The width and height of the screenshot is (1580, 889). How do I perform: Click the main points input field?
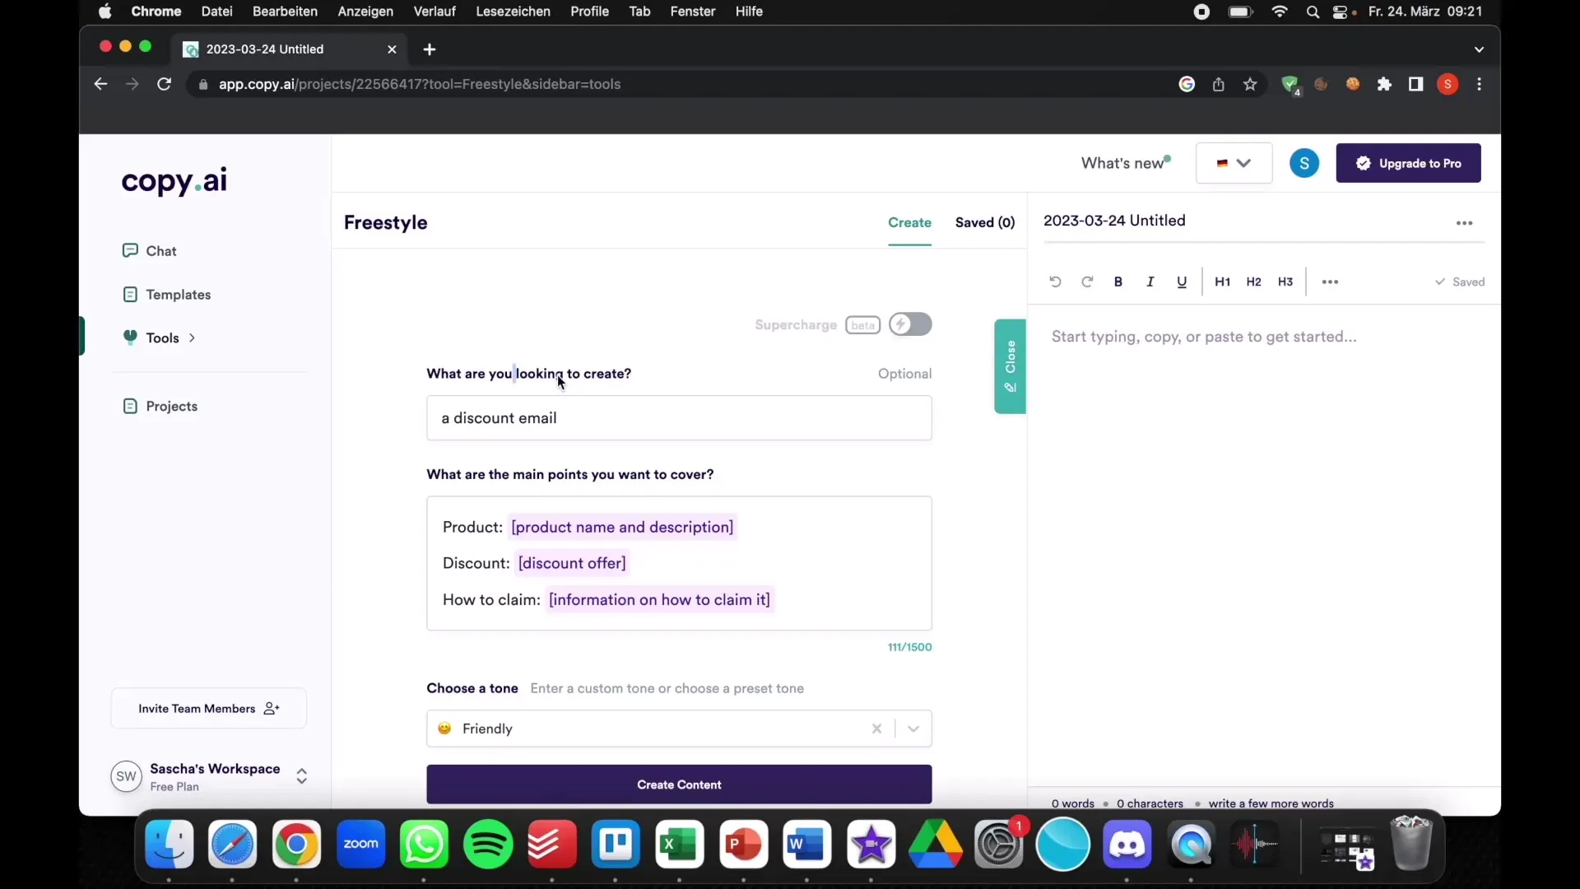[678, 562]
